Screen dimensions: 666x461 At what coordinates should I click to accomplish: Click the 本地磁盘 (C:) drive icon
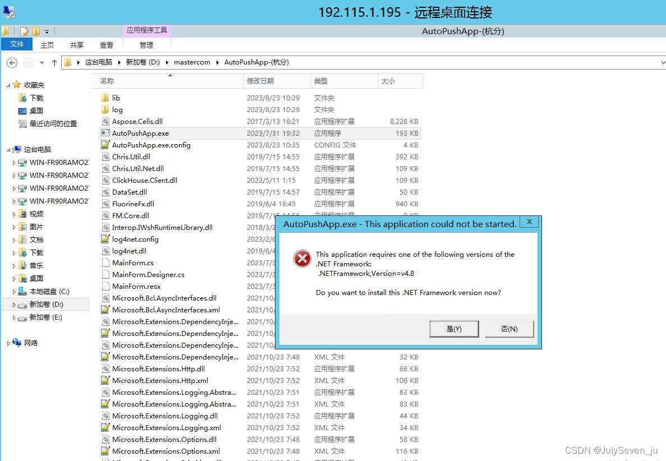(x=22, y=291)
